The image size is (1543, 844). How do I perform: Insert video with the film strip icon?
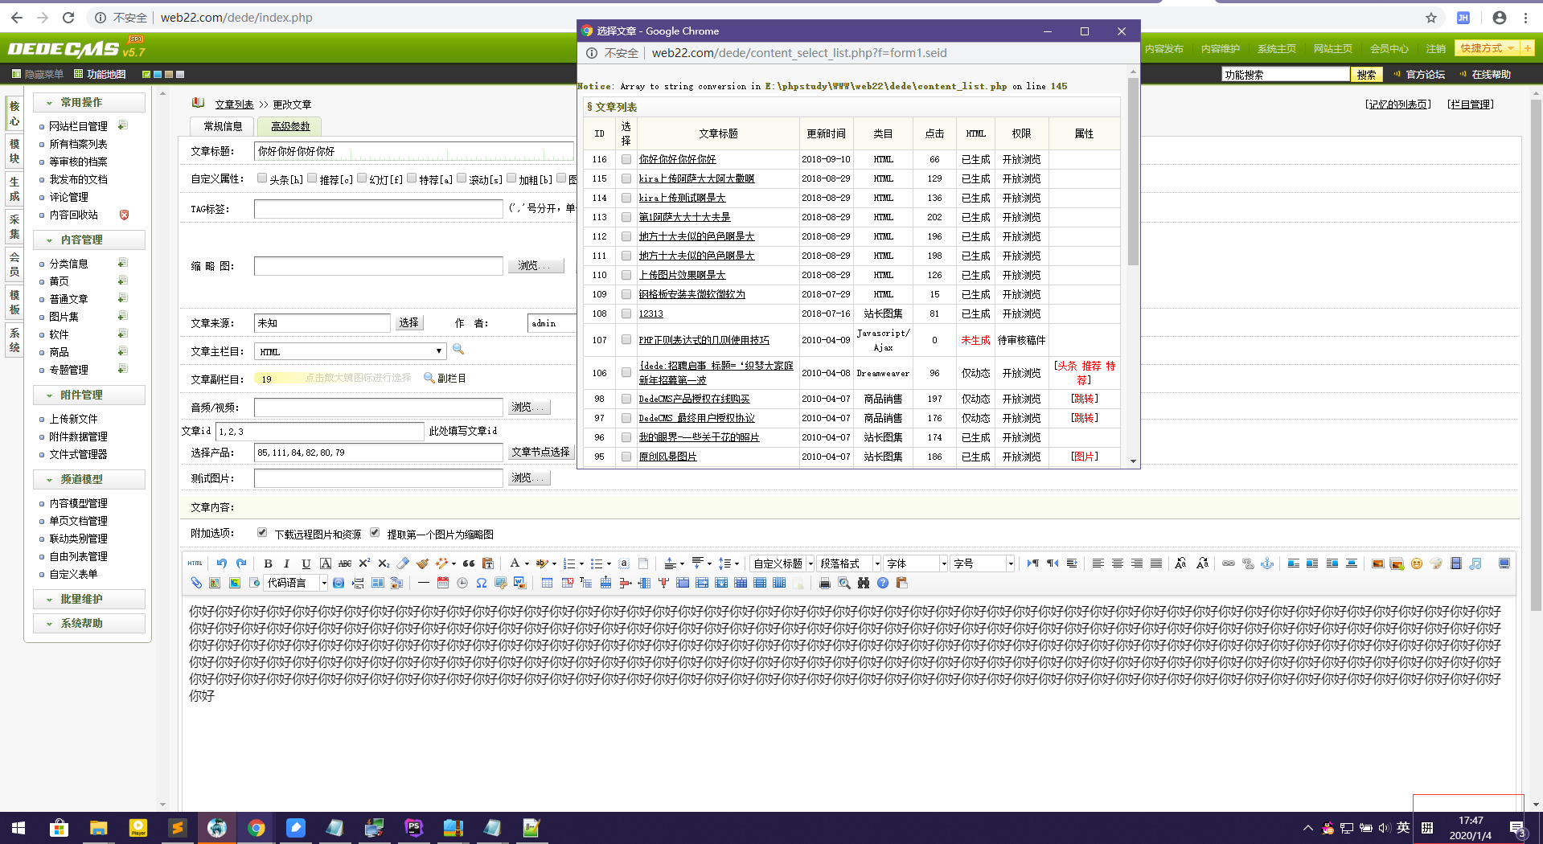click(x=1455, y=563)
